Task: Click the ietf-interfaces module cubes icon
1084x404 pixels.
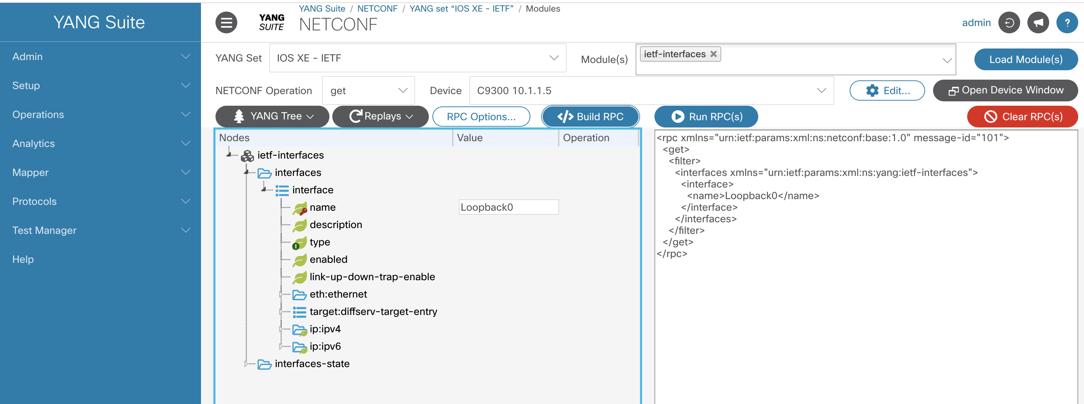Action: (x=247, y=156)
